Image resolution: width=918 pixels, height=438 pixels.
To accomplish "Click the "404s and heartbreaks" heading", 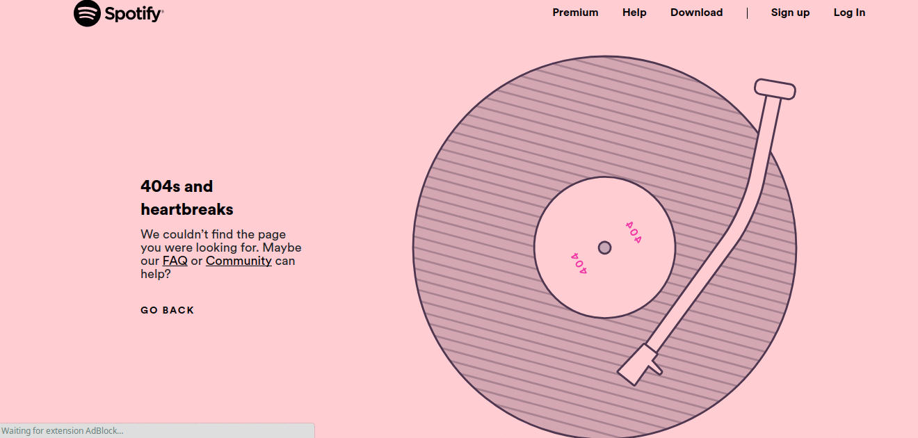I will pyautogui.click(x=187, y=197).
